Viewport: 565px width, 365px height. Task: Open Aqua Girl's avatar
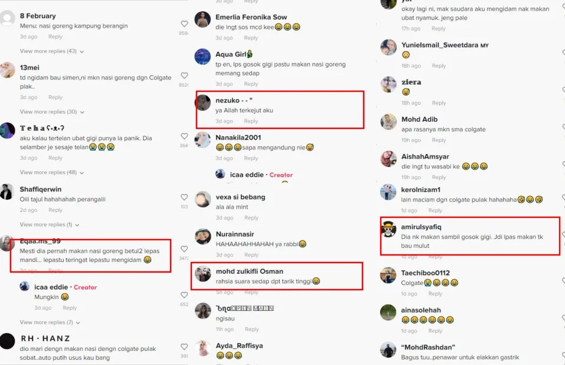click(202, 57)
